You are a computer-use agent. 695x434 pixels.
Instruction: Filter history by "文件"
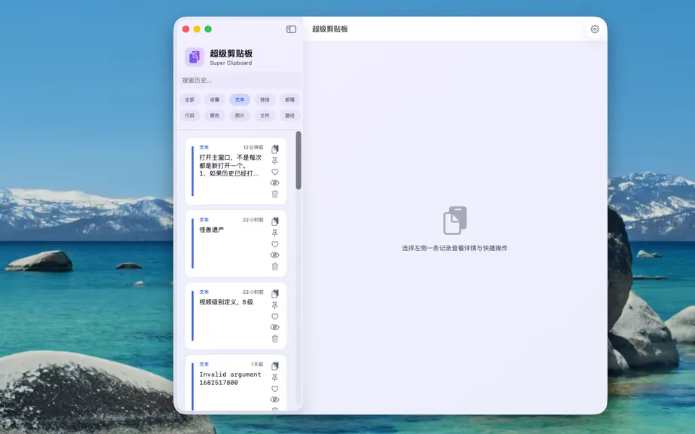pyautogui.click(x=265, y=115)
